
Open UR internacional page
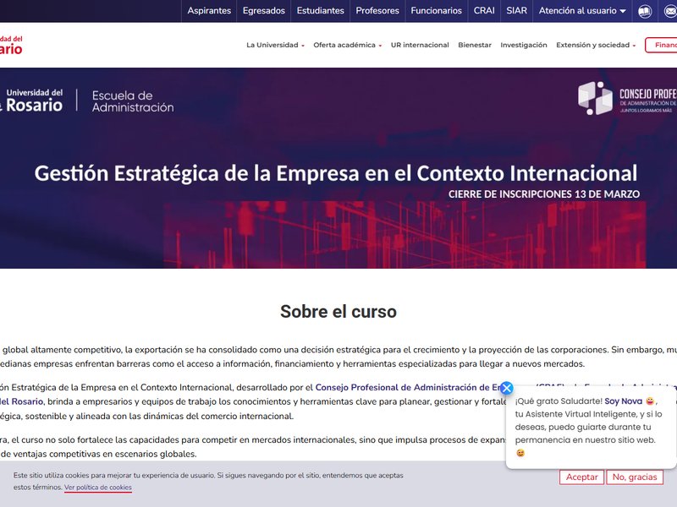420,45
